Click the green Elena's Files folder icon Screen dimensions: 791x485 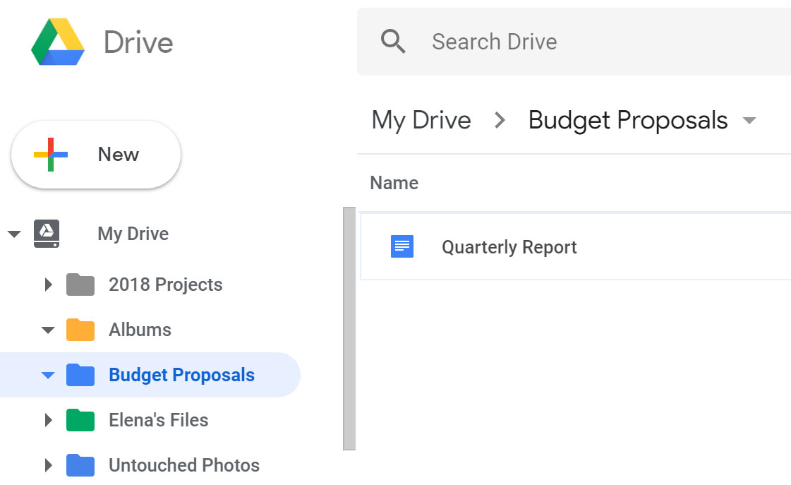(80, 420)
